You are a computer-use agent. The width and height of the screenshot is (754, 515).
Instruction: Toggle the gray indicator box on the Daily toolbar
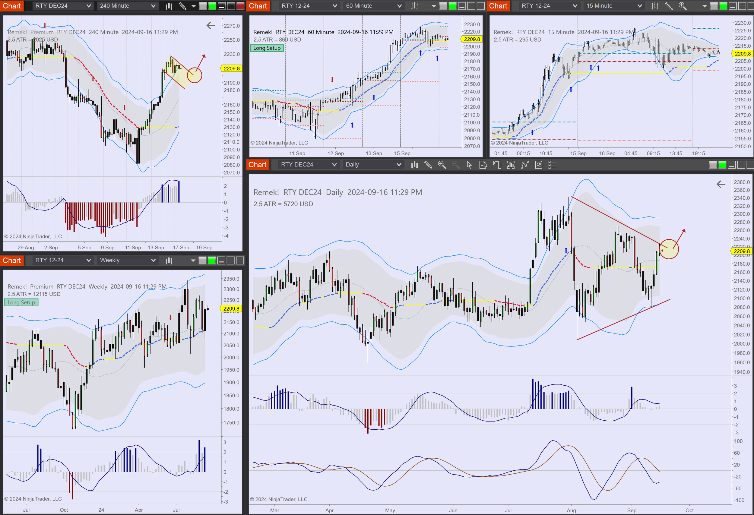click(x=713, y=165)
